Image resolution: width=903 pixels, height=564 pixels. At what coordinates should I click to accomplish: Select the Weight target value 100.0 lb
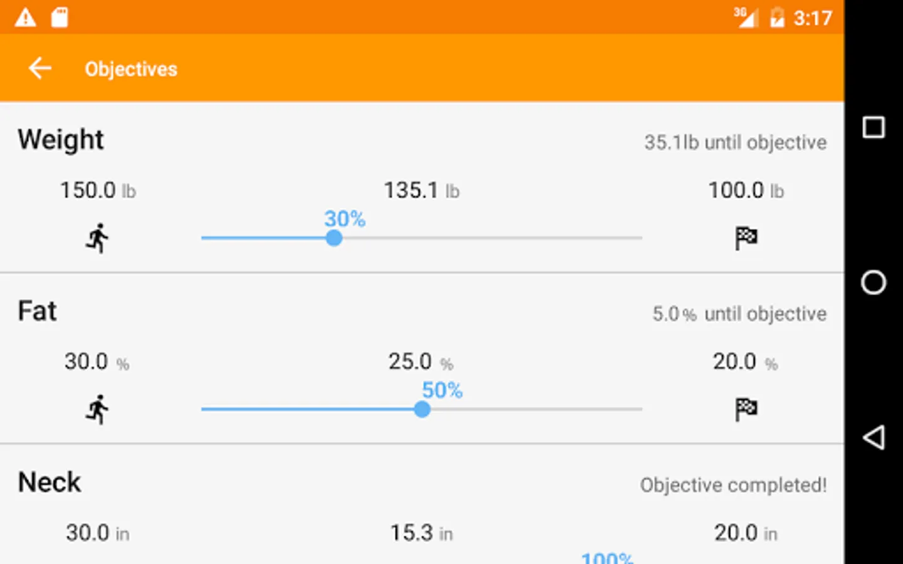click(x=746, y=190)
